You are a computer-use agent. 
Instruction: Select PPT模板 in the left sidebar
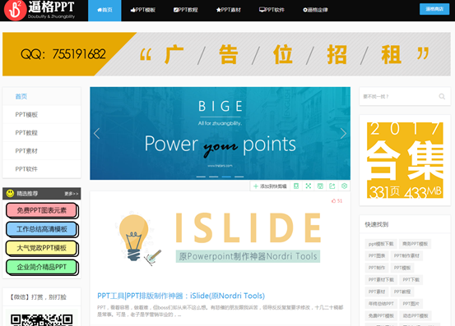point(42,115)
